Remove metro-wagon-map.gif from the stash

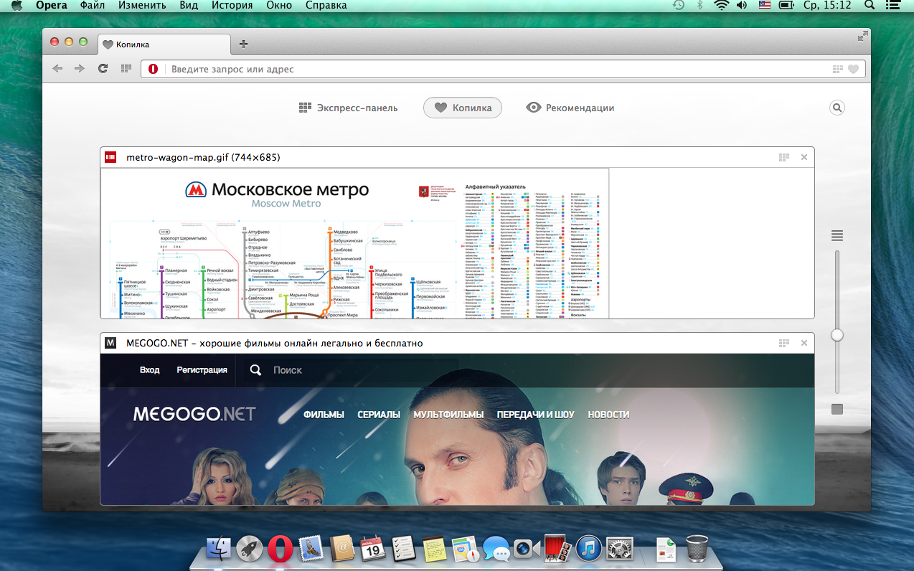pos(804,157)
